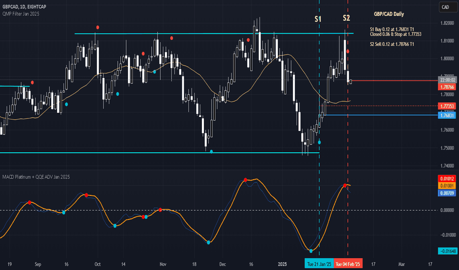Click the 1.80000 price axis label
The image size is (459, 270).
(447, 59)
